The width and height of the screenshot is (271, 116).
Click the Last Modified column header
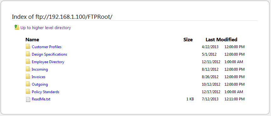[x=221, y=40]
